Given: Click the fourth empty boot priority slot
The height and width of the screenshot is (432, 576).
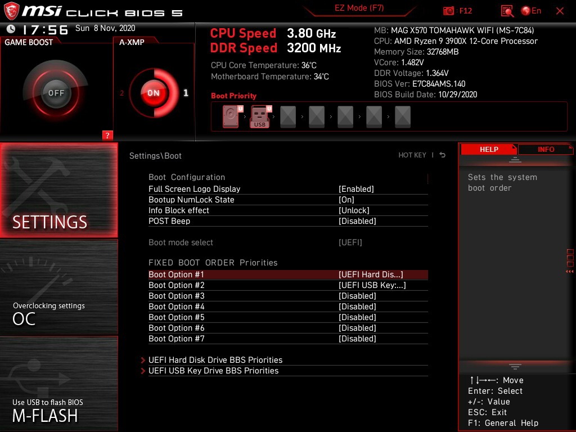Looking at the screenshot, I should click(317, 117).
